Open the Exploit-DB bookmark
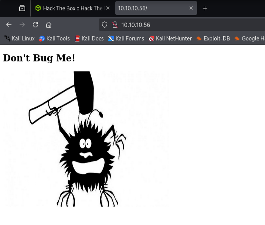This screenshot has height=225, width=265. (x=213, y=38)
